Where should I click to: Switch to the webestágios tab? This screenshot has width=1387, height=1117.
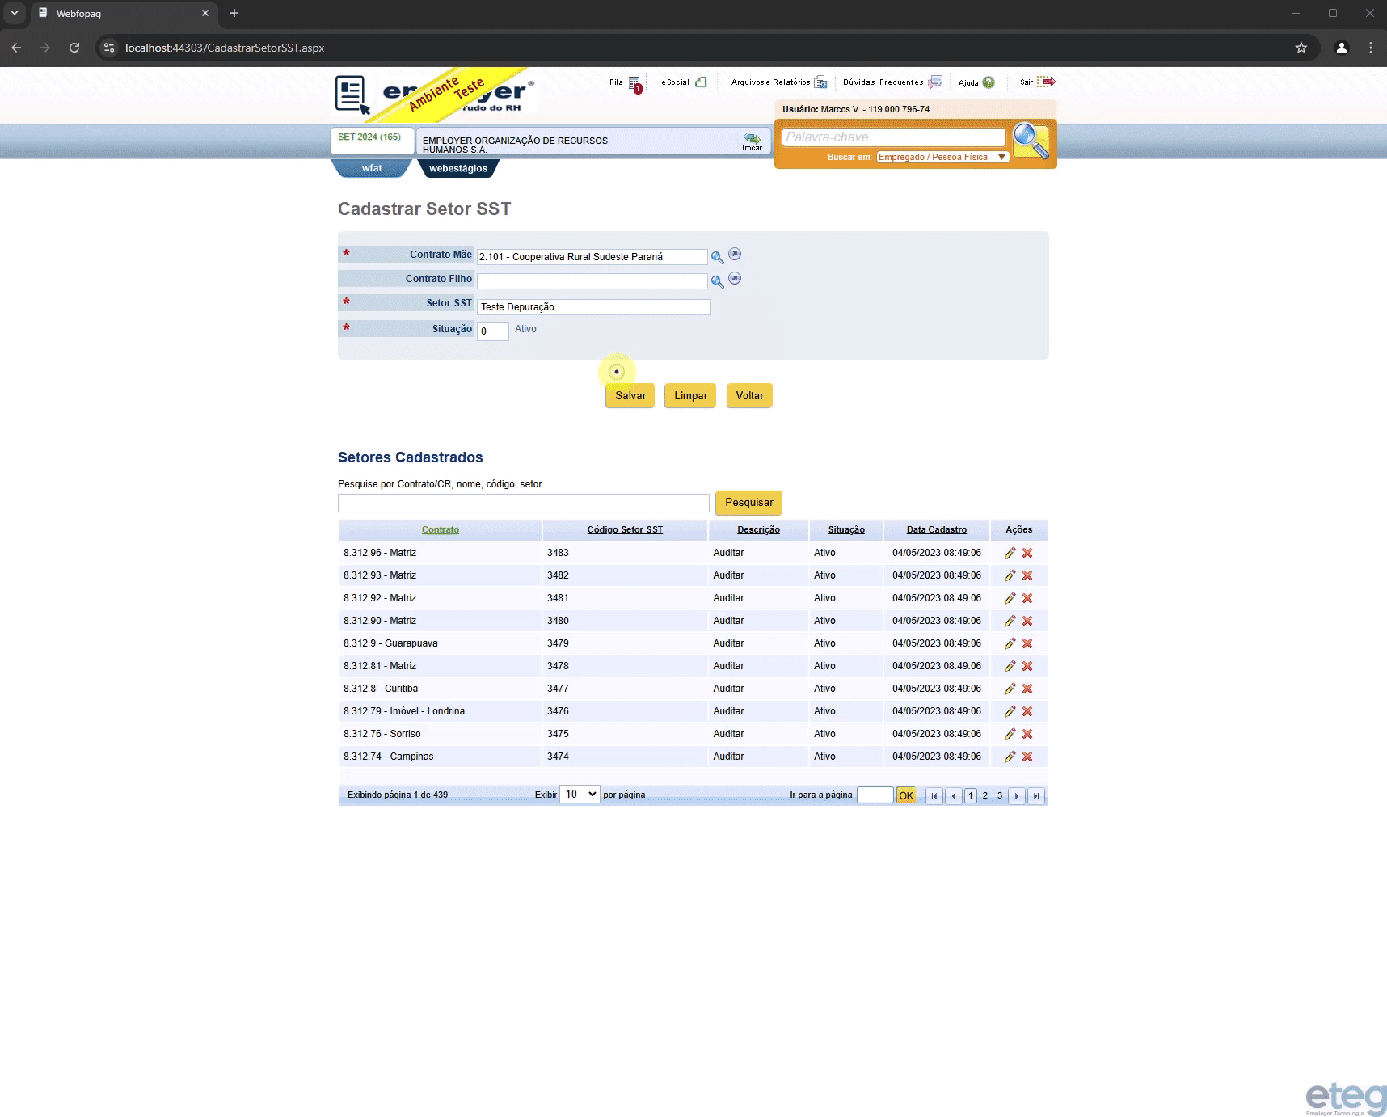(x=458, y=168)
